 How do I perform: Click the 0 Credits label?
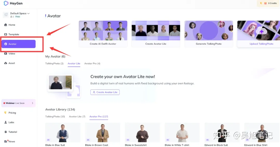tap(272, 3)
